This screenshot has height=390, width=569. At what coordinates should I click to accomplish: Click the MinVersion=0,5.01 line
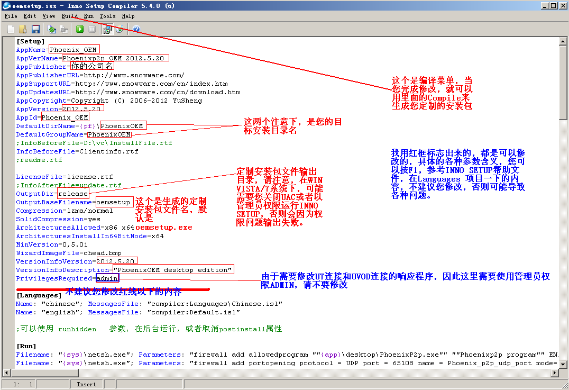51,244
